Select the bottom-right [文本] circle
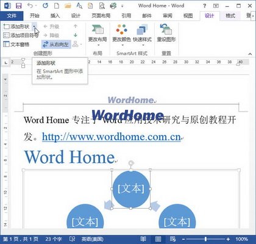The image size is (256, 244). (177, 217)
